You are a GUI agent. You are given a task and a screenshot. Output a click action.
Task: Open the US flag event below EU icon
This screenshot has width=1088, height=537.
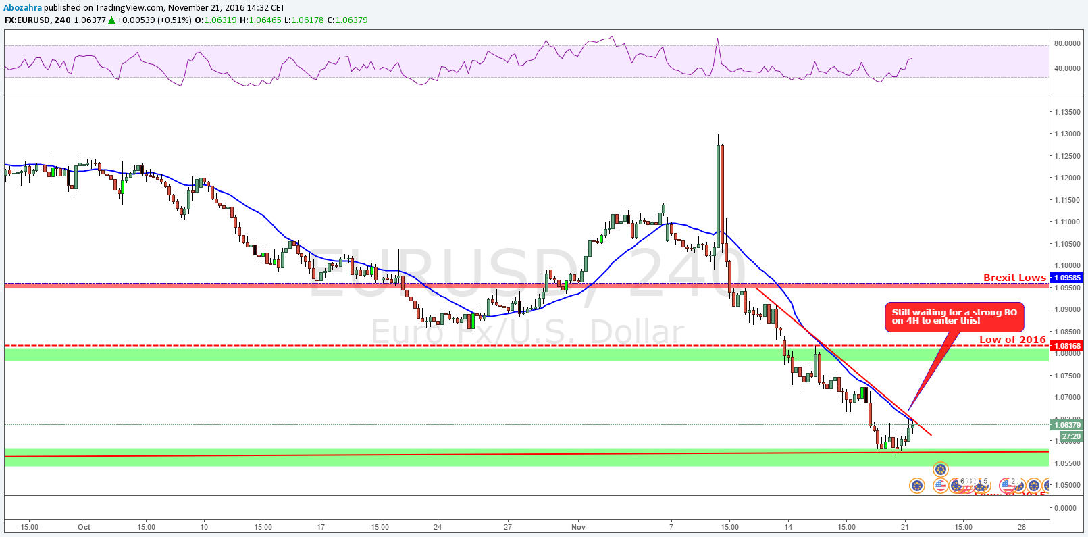(x=941, y=486)
